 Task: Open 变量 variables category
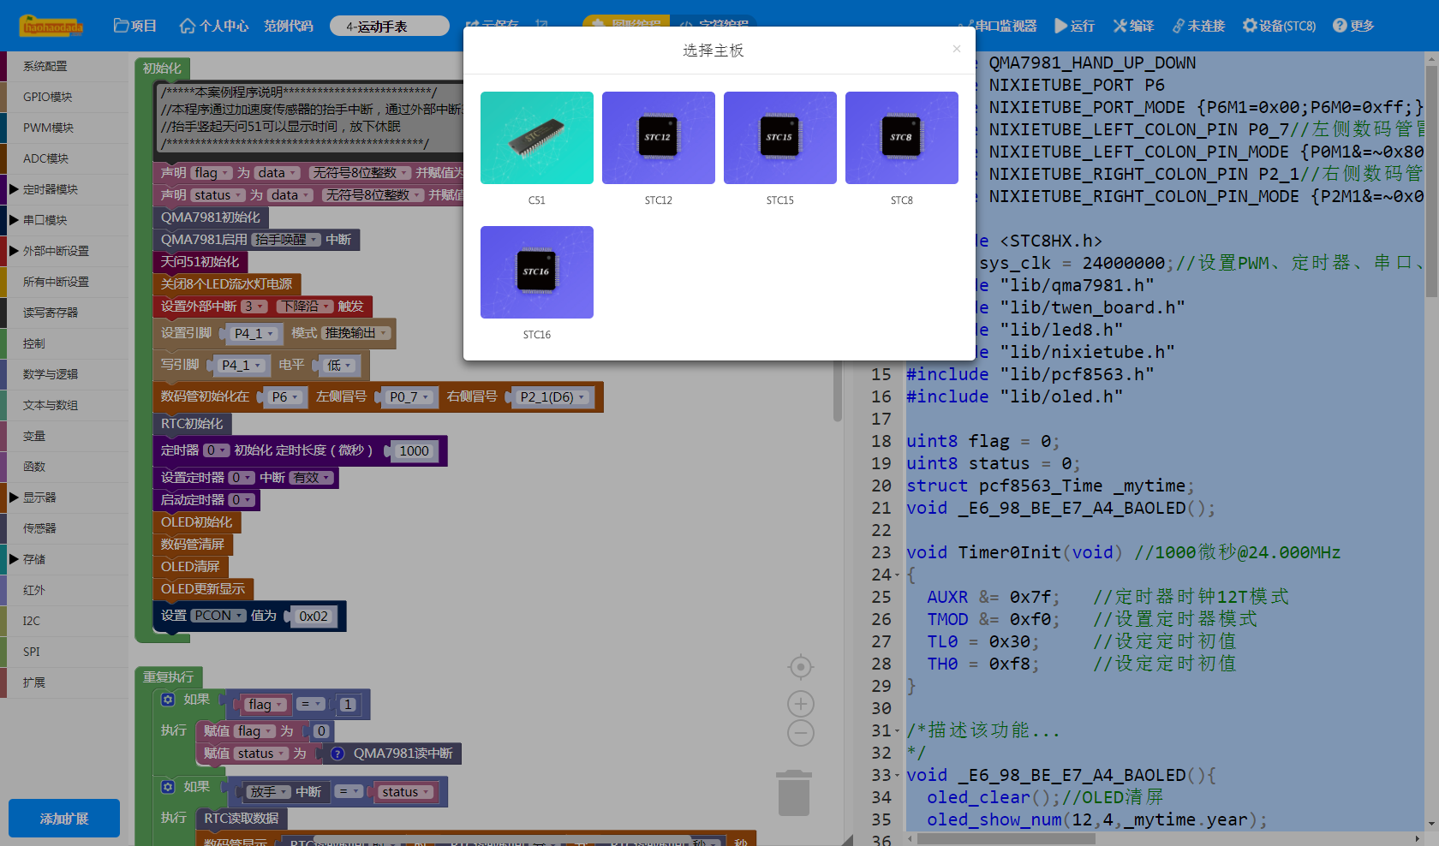tap(64, 436)
